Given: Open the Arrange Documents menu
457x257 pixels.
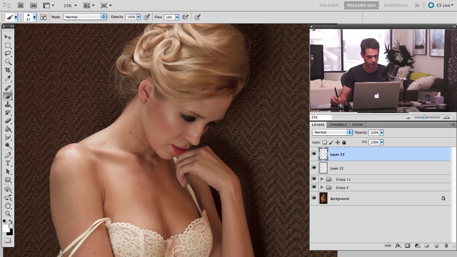Looking at the screenshot, I should 88,6.
